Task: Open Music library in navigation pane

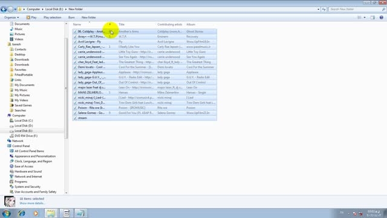Action: pyautogui.click(x=19, y=29)
